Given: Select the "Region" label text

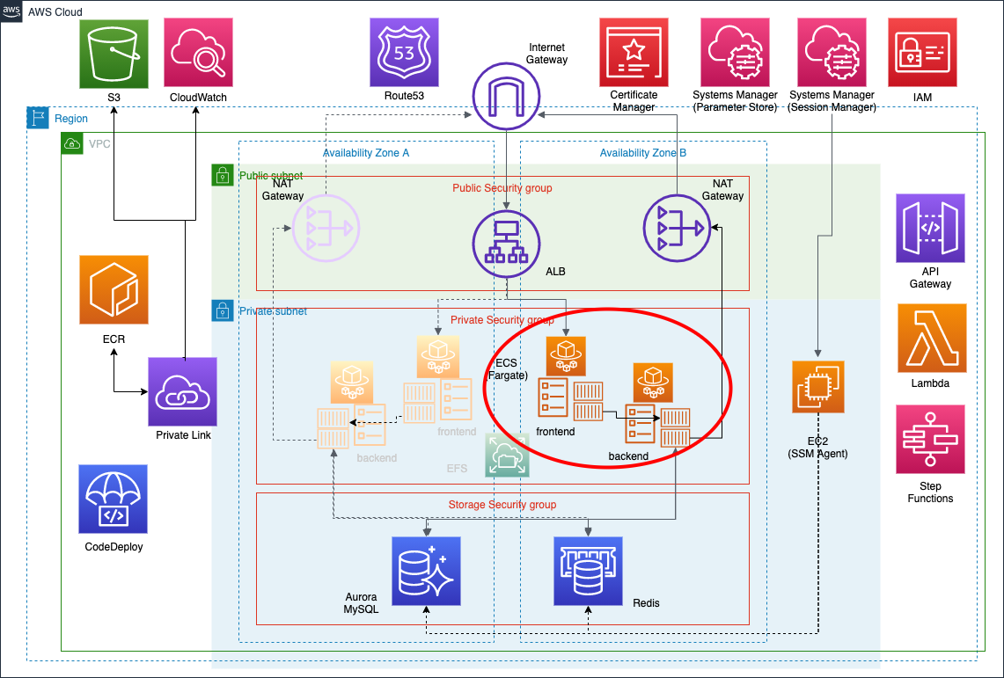Looking at the screenshot, I should 71,119.
